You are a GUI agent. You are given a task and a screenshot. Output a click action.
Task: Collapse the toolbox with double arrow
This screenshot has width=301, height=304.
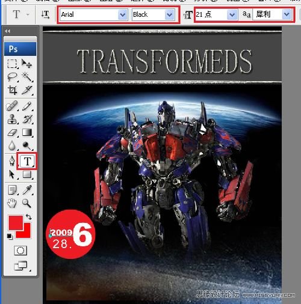point(7,31)
